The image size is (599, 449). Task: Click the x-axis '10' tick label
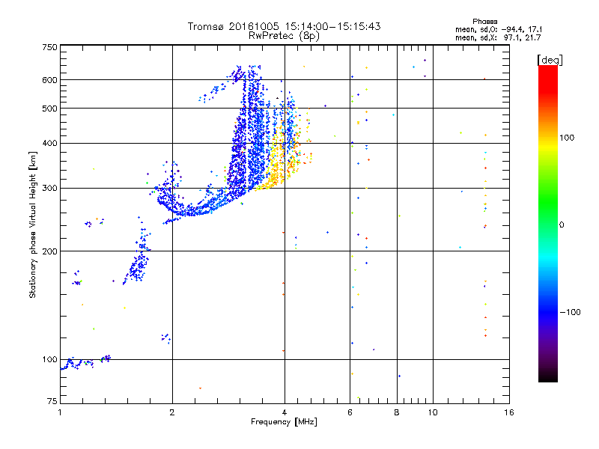click(x=433, y=412)
